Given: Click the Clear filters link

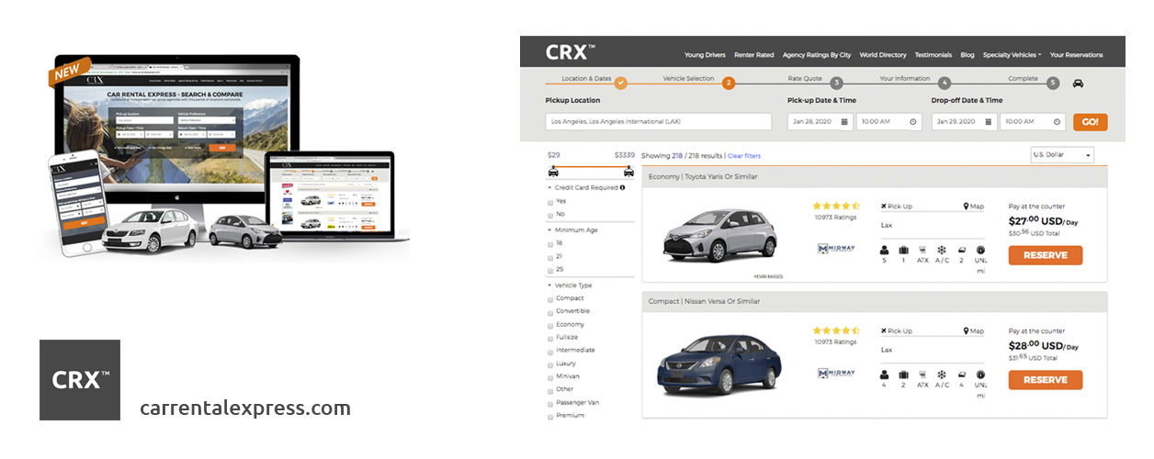Looking at the screenshot, I should (x=744, y=156).
